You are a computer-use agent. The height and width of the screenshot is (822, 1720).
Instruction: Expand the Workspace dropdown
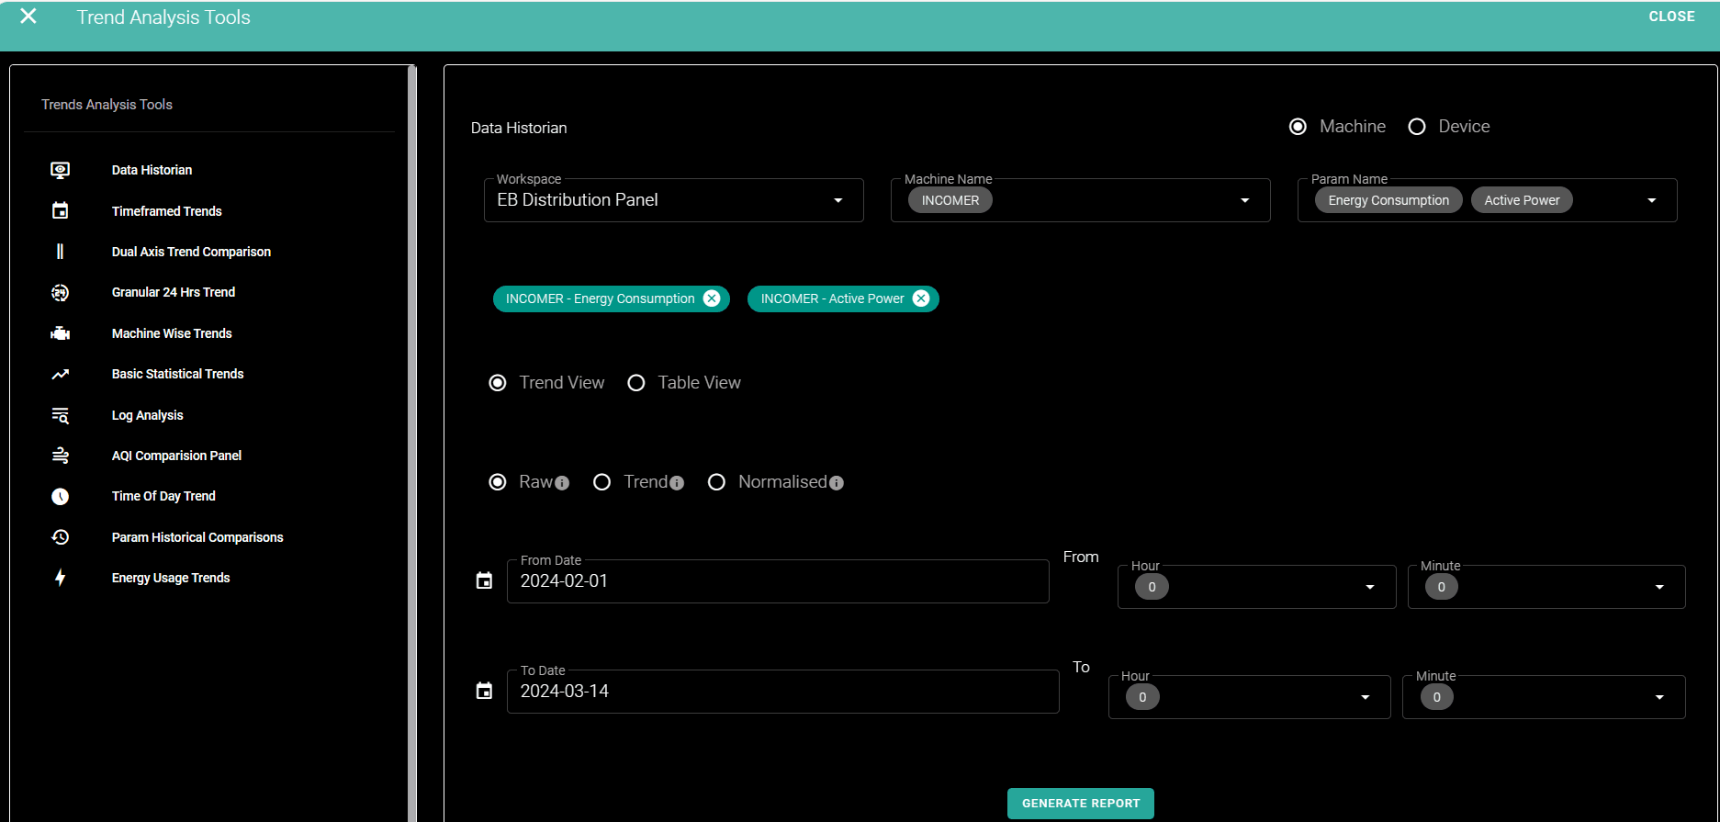(838, 200)
